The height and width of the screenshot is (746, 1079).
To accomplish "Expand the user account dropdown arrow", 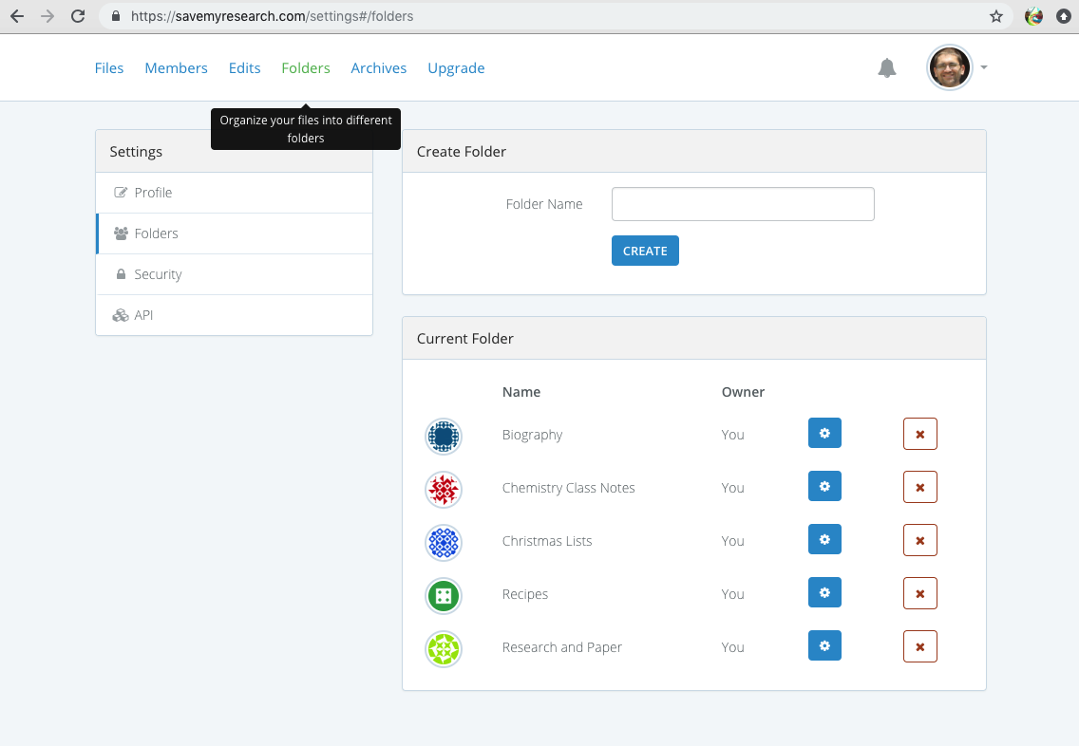I will 984,67.
